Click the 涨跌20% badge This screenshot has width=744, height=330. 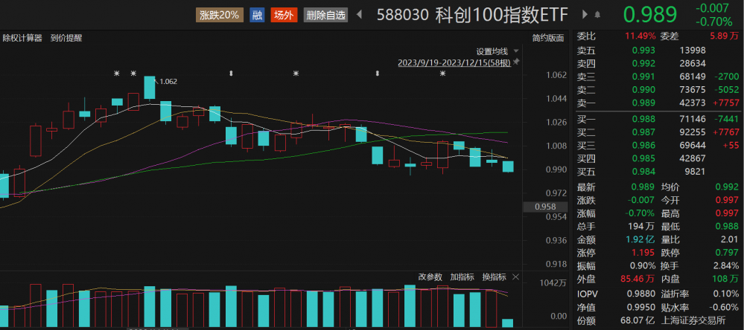pyautogui.click(x=220, y=15)
